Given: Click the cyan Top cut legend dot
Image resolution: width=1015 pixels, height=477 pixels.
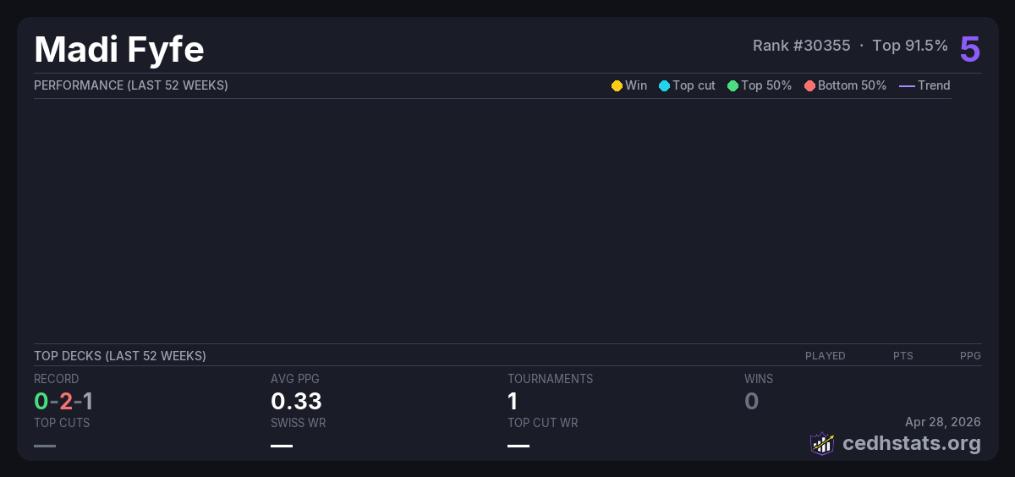Looking at the screenshot, I should (x=664, y=85).
